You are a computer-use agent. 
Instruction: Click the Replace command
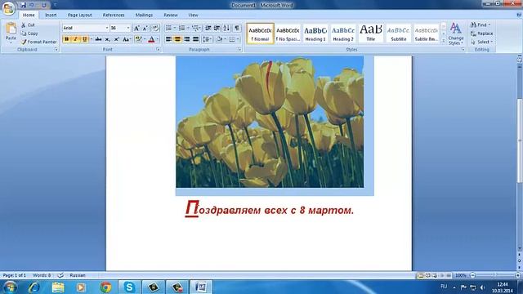pyautogui.click(x=481, y=33)
